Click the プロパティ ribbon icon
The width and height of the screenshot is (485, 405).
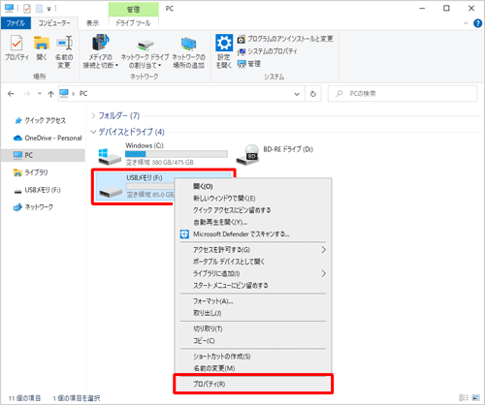pyautogui.click(x=16, y=48)
